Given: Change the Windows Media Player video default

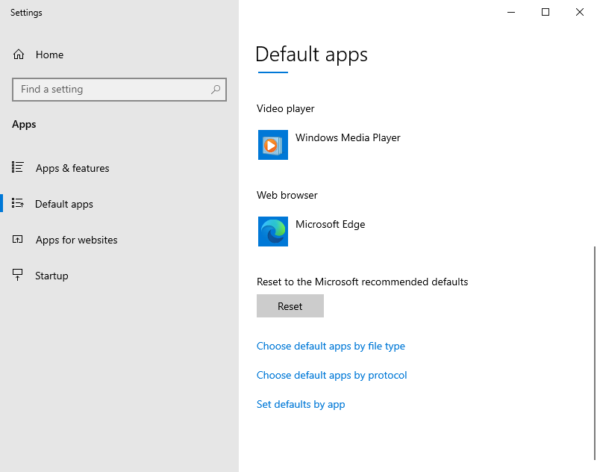Looking at the screenshot, I should click(329, 145).
